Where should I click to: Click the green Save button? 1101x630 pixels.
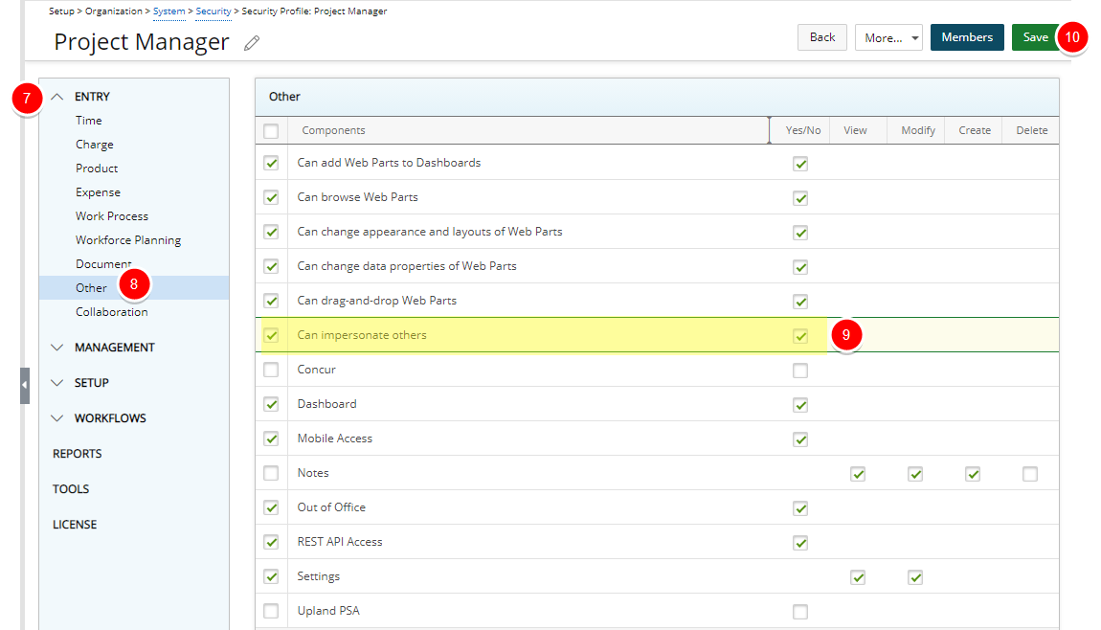[x=1035, y=37]
